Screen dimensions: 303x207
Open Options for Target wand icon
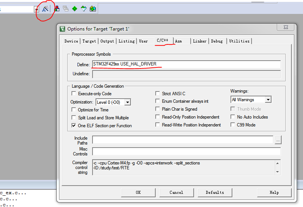point(45,9)
